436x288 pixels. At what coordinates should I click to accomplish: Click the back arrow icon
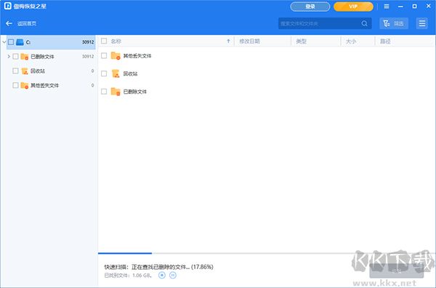pos(9,23)
